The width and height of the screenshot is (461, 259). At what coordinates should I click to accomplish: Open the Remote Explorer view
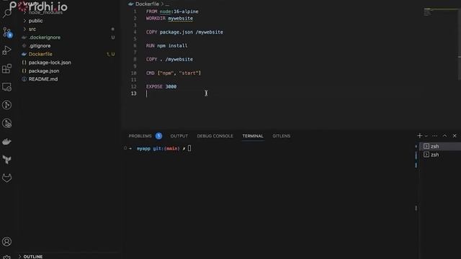[6, 87]
